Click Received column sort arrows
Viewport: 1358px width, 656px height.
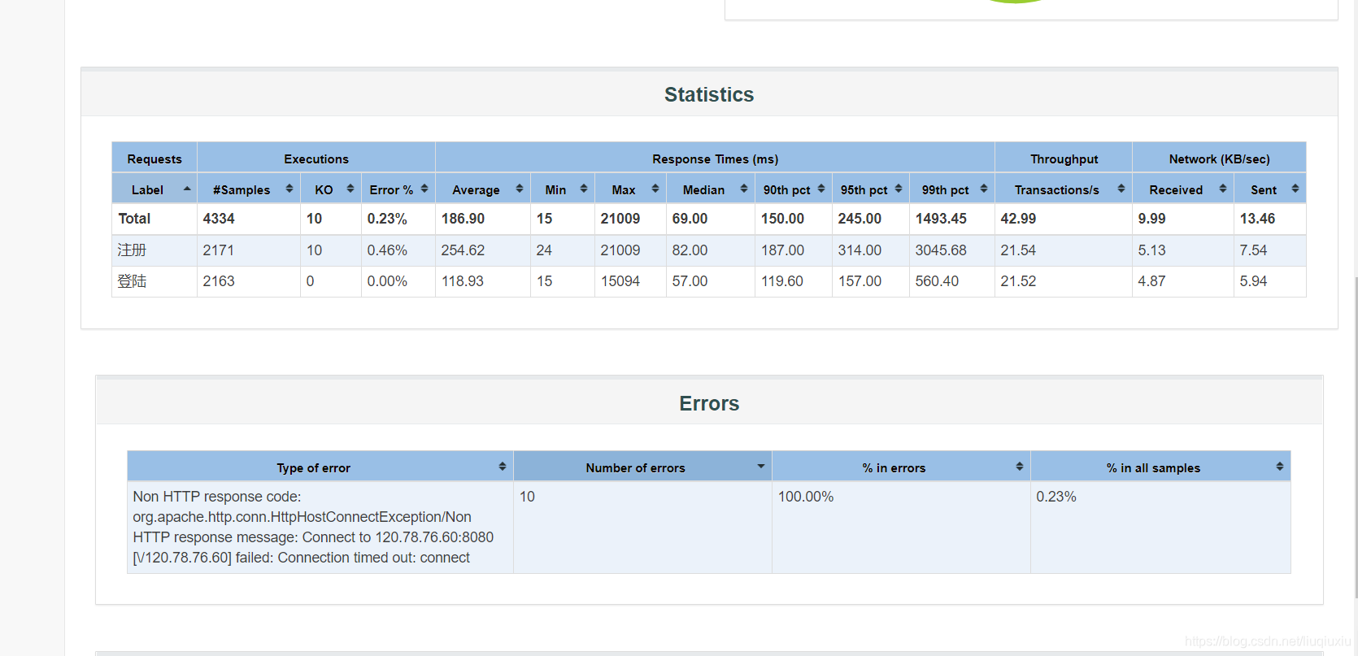[1222, 189]
